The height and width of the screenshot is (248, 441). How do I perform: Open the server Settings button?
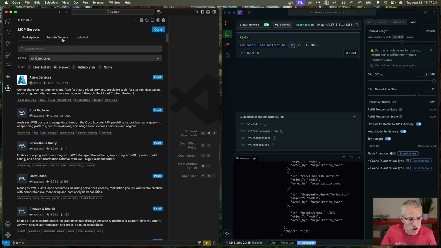pos(283,25)
